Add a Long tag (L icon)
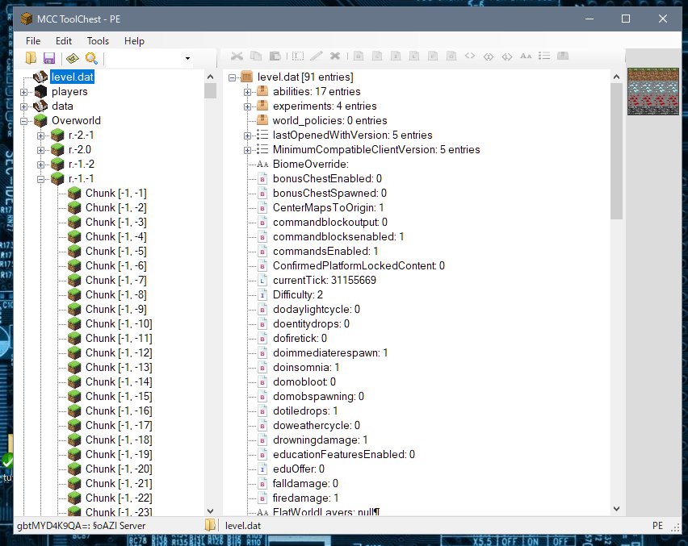 (414, 56)
